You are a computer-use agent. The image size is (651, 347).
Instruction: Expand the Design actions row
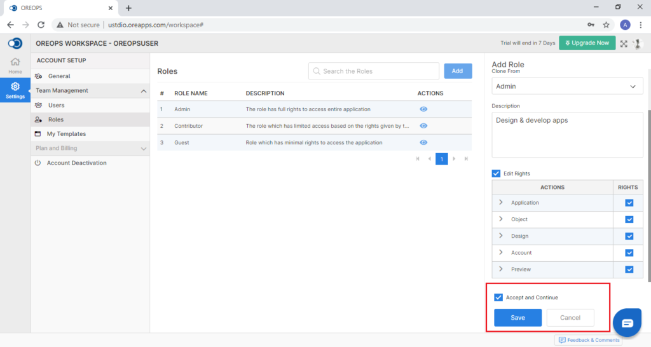point(501,236)
